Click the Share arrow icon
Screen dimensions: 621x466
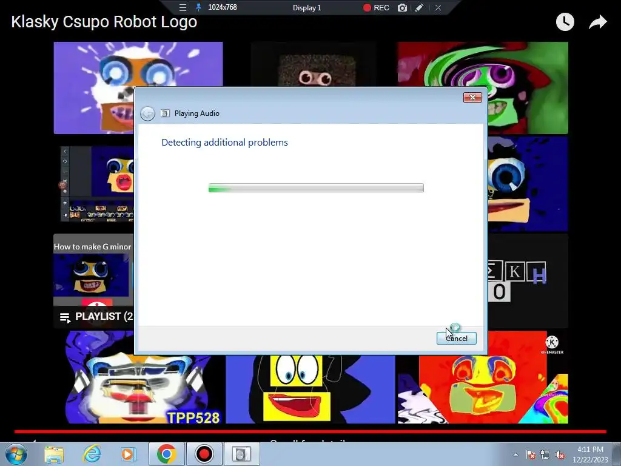tap(597, 22)
